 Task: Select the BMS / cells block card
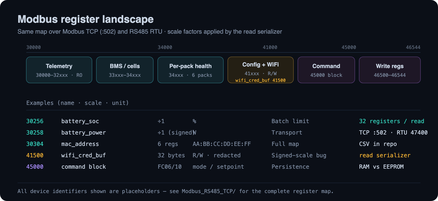(x=125, y=70)
